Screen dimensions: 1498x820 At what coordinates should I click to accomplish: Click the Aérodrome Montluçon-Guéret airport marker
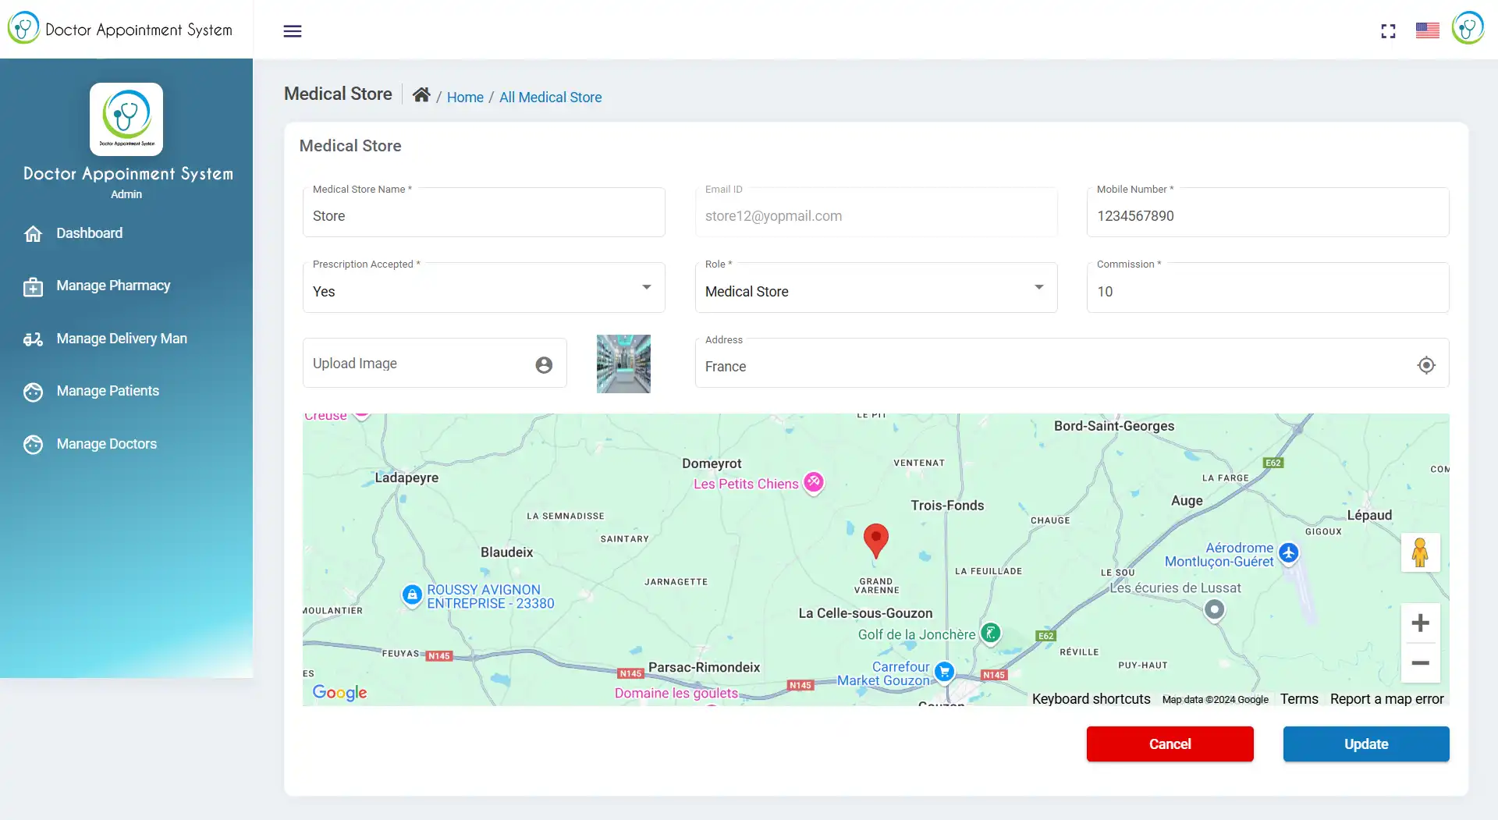coord(1289,553)
